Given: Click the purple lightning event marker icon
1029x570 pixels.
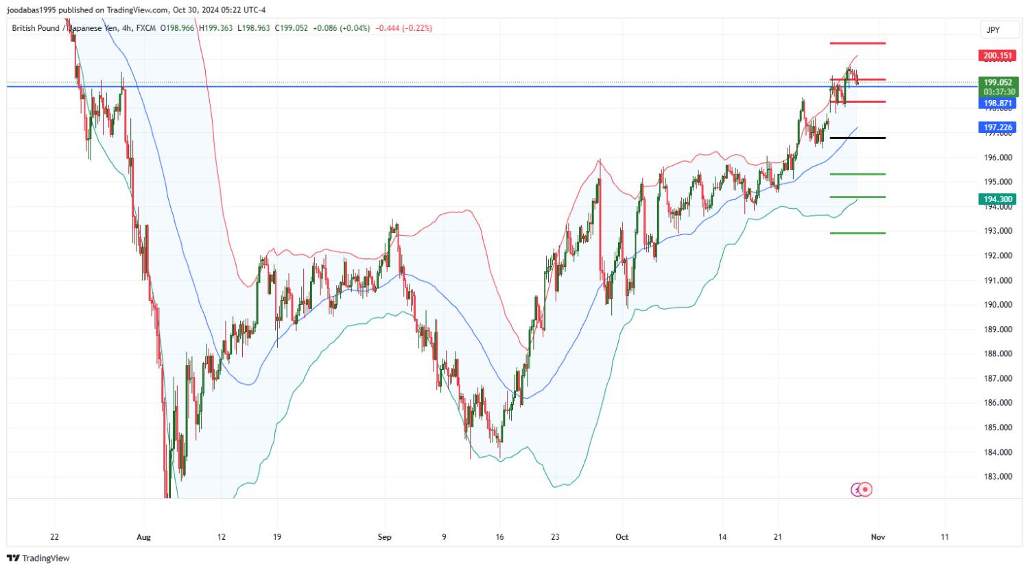Looking at the screenshot, I should point(856,489).
